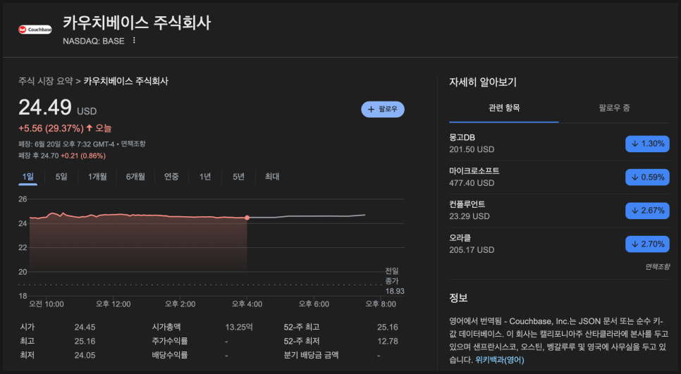Click the 팔로우 follow button
Image resolution: width=681 pixels, height=374 pixels.
coord(383,109)
